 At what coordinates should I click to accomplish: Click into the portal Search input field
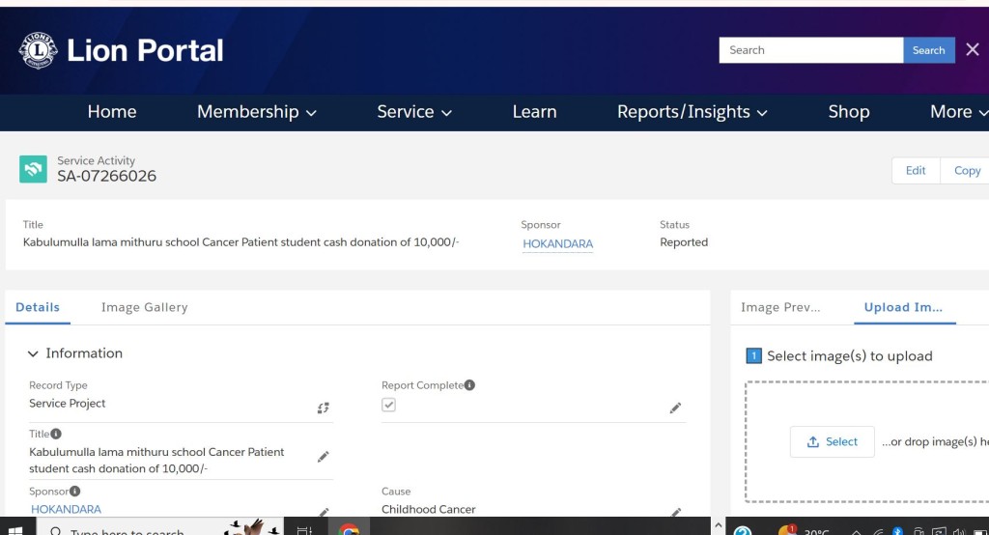(811, 50)
